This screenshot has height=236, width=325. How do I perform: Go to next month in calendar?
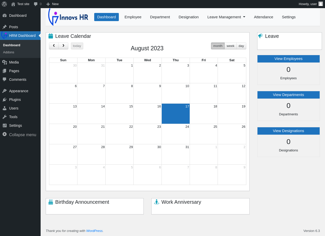(63, 46)
